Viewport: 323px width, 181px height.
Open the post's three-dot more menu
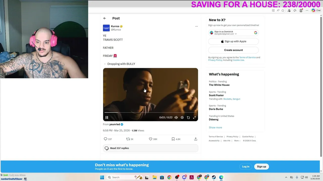pos(196,26)
